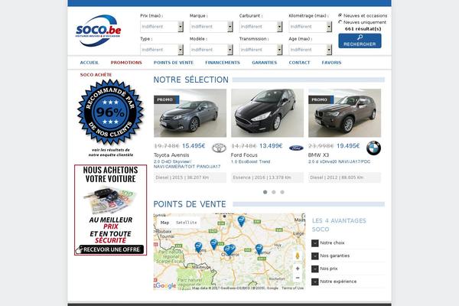Click the Notre choix toggle icon
The image size is (459, 306).
pyautogui.click(x=315, y=243)
